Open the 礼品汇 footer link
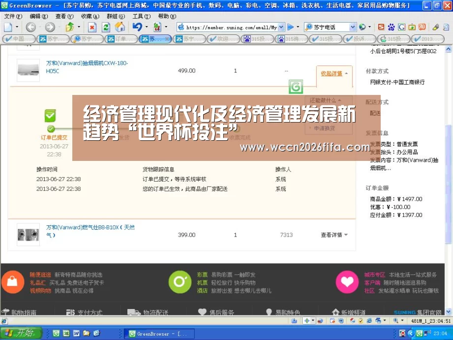Viewport: 453px width, 340px height. tap(37, 283)
